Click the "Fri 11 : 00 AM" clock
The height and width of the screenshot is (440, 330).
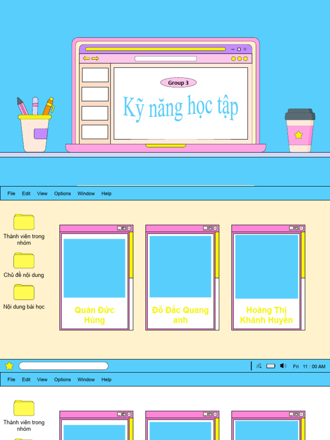pyautogui.click(x=309, y=367)
